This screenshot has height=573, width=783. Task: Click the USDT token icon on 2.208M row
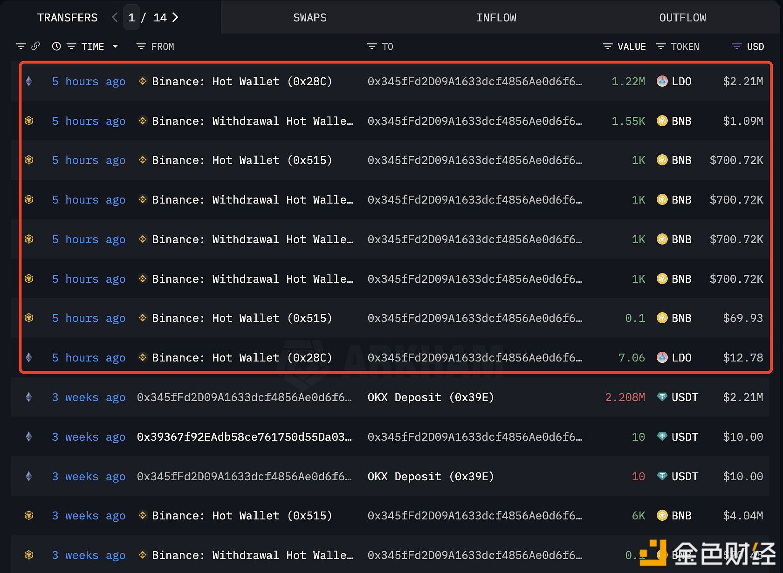(x=662, y=397)
